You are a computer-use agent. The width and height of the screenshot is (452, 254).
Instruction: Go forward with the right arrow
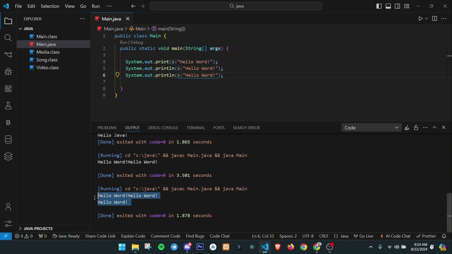pyautogui.click(x=142, y=6)
